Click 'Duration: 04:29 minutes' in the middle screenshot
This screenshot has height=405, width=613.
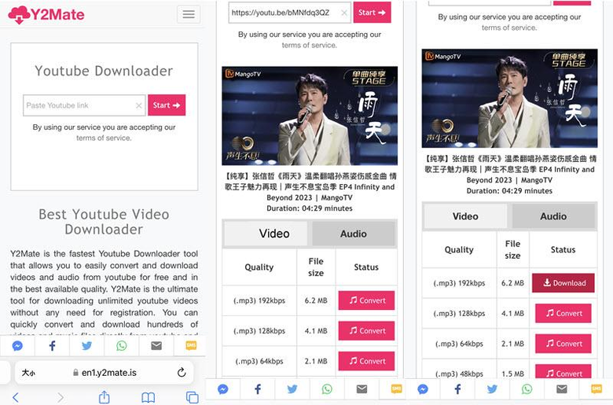(x=310, y=208)
